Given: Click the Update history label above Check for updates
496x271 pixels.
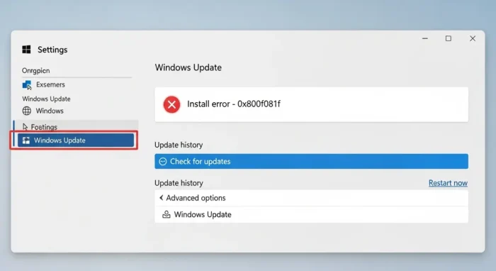Looking at the screenshot, I should point(179,145).
